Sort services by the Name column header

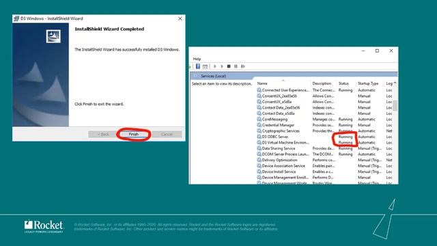coord(262,83)
